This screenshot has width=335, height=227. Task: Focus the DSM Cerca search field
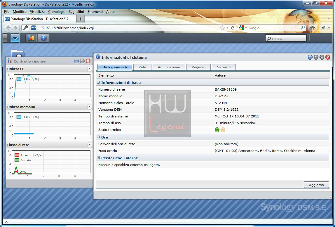tap(286, 38)
